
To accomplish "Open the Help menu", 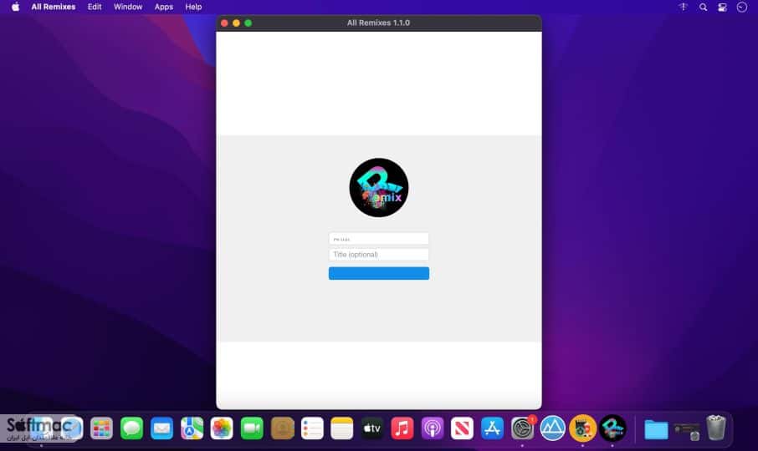I will 193,7.
